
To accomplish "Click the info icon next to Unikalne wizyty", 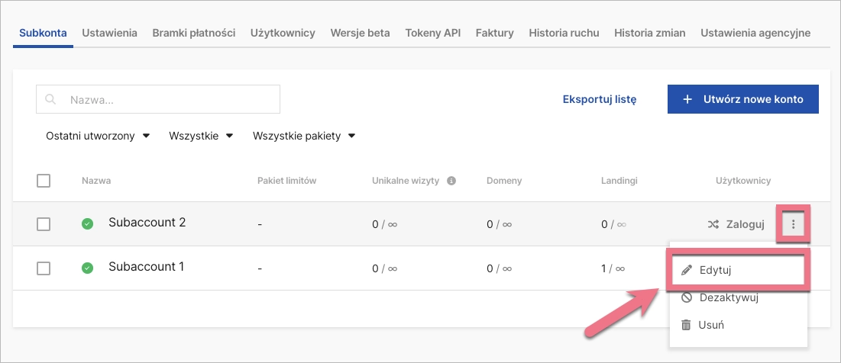I will point(451,181).
